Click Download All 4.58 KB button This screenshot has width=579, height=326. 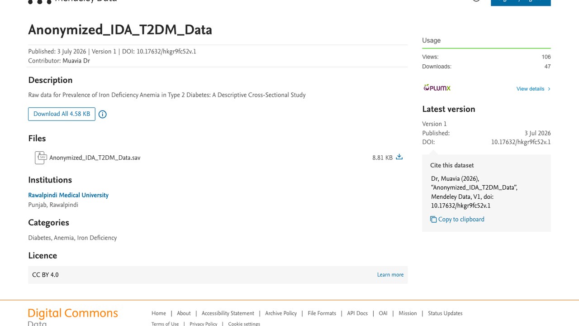coord(62,114)
